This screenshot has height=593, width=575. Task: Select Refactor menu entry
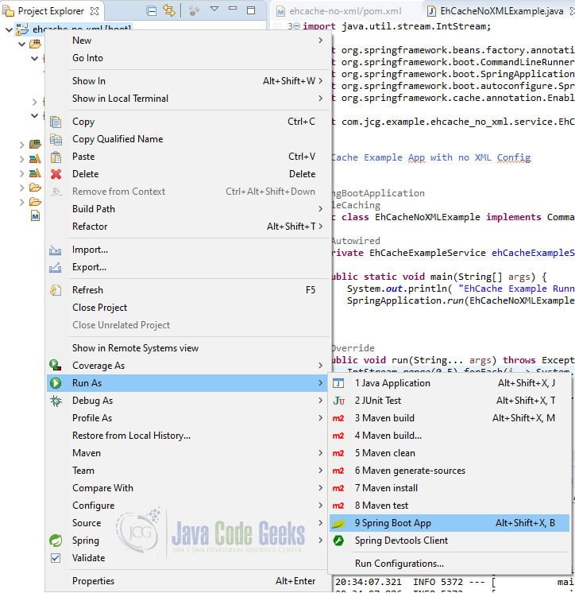click(x=187, y=227)
